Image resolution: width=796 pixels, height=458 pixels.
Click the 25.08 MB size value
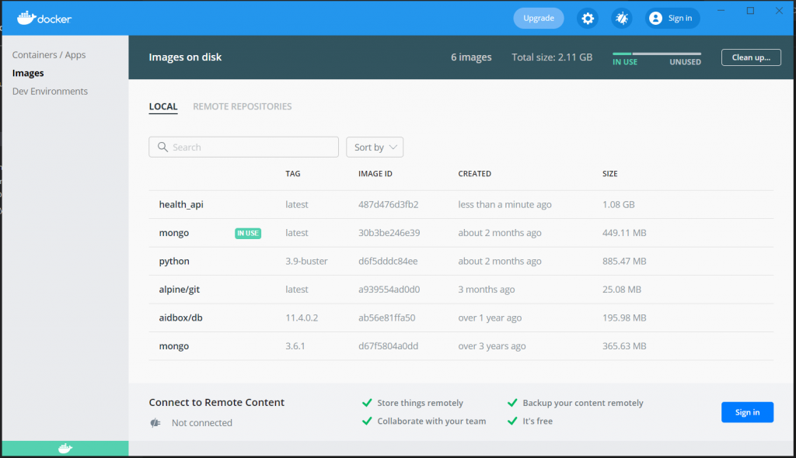(622, 290)
